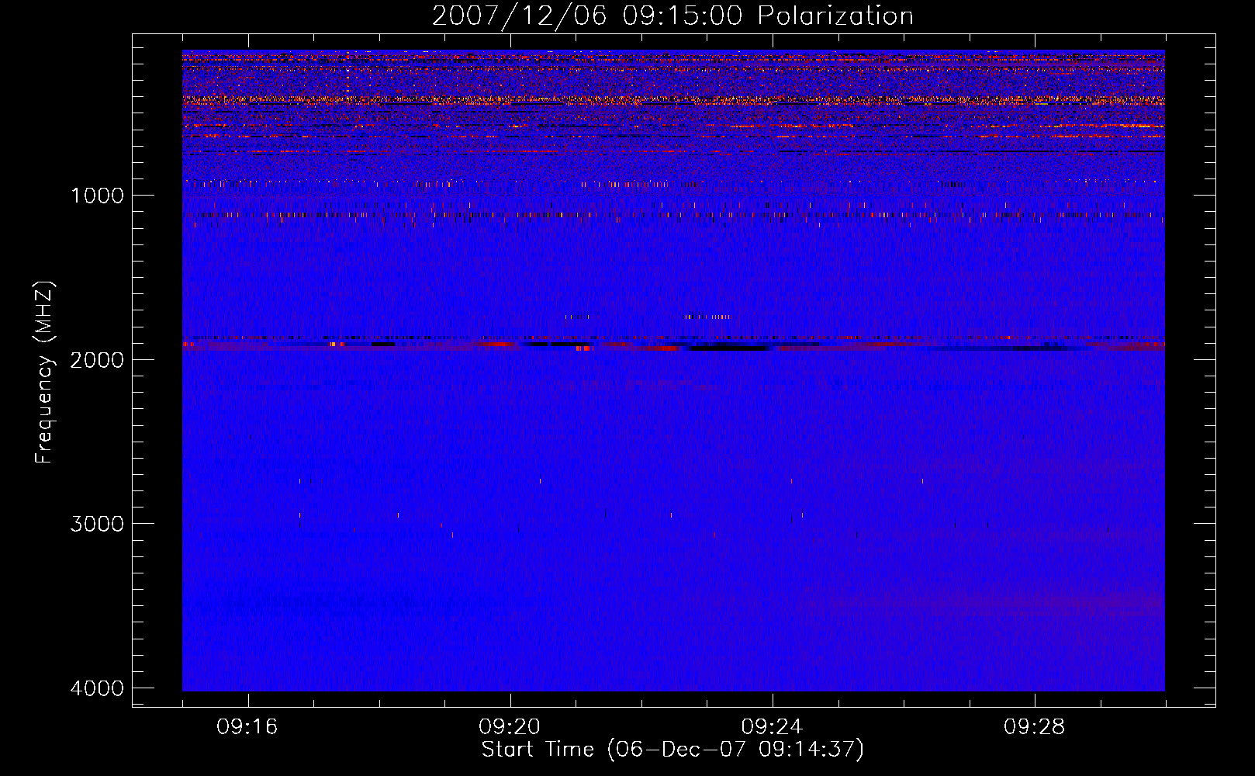
Task: Select the 'Start Time (06-Dec-07 09:14:37)' label
Action: [x=672, y=750]
